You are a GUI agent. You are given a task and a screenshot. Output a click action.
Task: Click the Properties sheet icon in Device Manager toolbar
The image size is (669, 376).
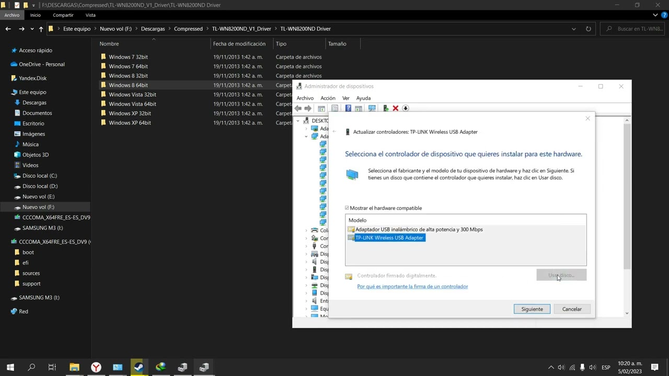(334, 108)
